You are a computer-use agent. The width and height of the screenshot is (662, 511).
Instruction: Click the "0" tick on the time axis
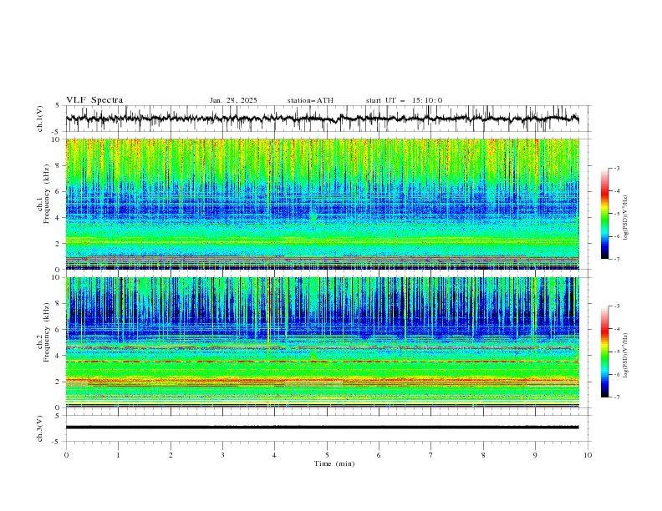pos(66,455)
